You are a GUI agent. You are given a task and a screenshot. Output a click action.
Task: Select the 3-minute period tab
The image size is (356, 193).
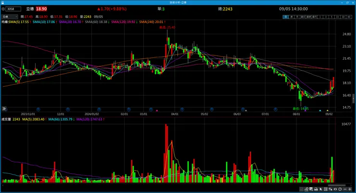click(326, 17)
